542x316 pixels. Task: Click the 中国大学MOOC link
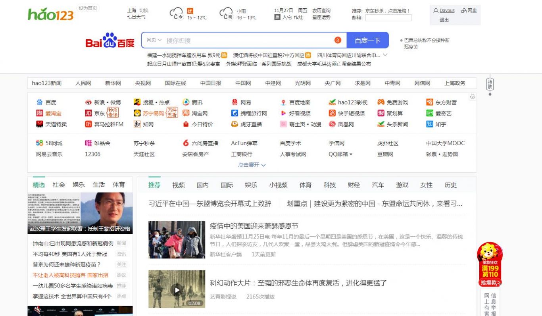point(445,143)
